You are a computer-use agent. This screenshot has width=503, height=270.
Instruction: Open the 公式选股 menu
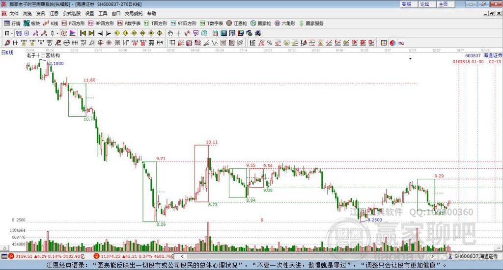tap(72, 14)
